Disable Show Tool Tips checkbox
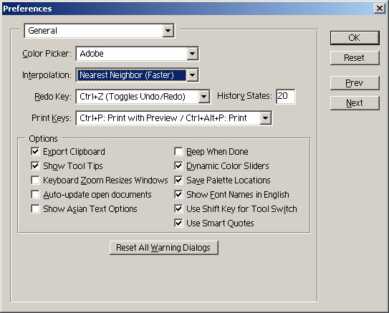The image size is (389, 313). (35, 165)
